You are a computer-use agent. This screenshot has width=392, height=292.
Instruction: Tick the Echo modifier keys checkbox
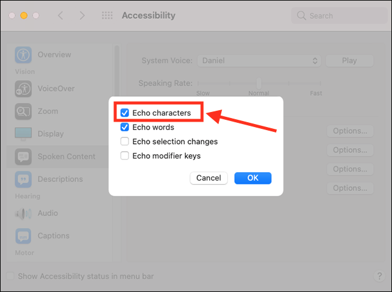click(125, 156)
